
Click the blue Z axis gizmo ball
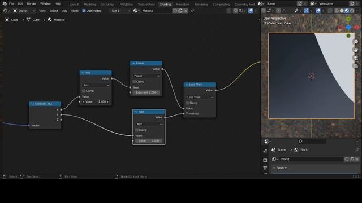click(348, 28)
